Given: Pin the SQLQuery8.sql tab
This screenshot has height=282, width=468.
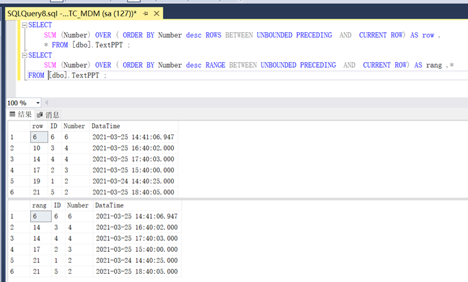Looking at the screenshot, I should pos(146,14).
